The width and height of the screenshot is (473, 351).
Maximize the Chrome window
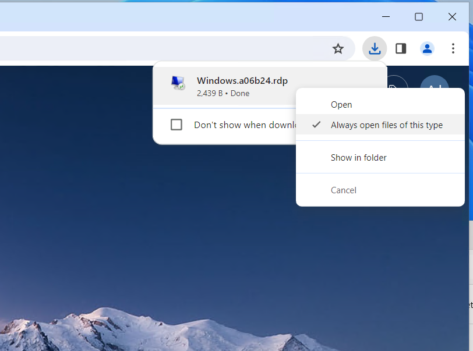(x=418, y=16)
